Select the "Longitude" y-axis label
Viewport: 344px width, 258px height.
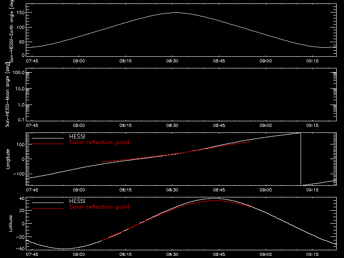coord(8,159)
